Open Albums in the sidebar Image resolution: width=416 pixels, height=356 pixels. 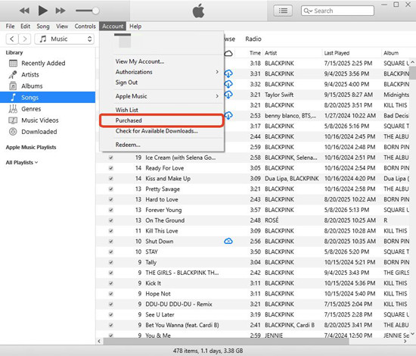click(x=32, y=86)
